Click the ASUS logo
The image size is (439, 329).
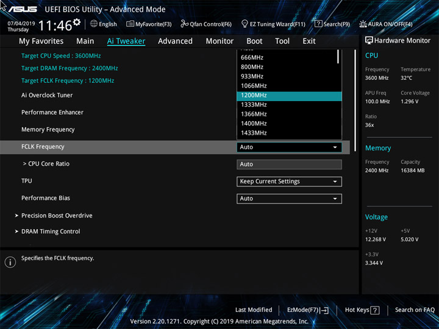point(23,9)
